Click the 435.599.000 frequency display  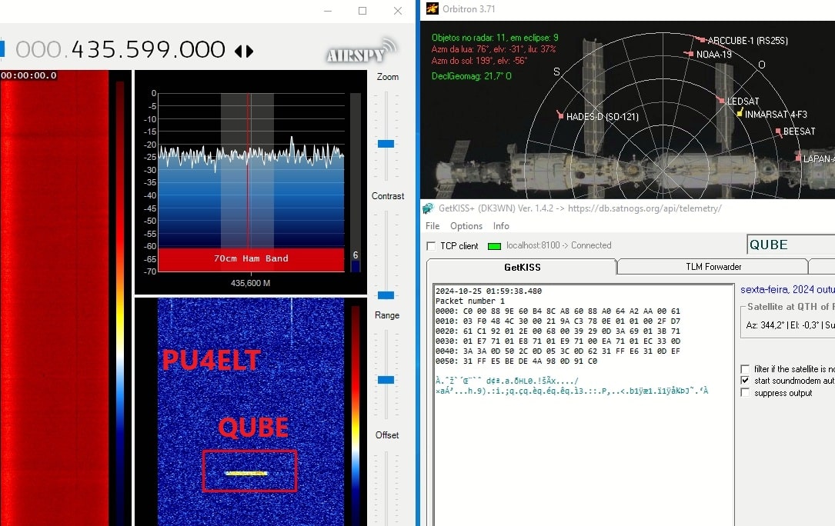coord(148,50)
